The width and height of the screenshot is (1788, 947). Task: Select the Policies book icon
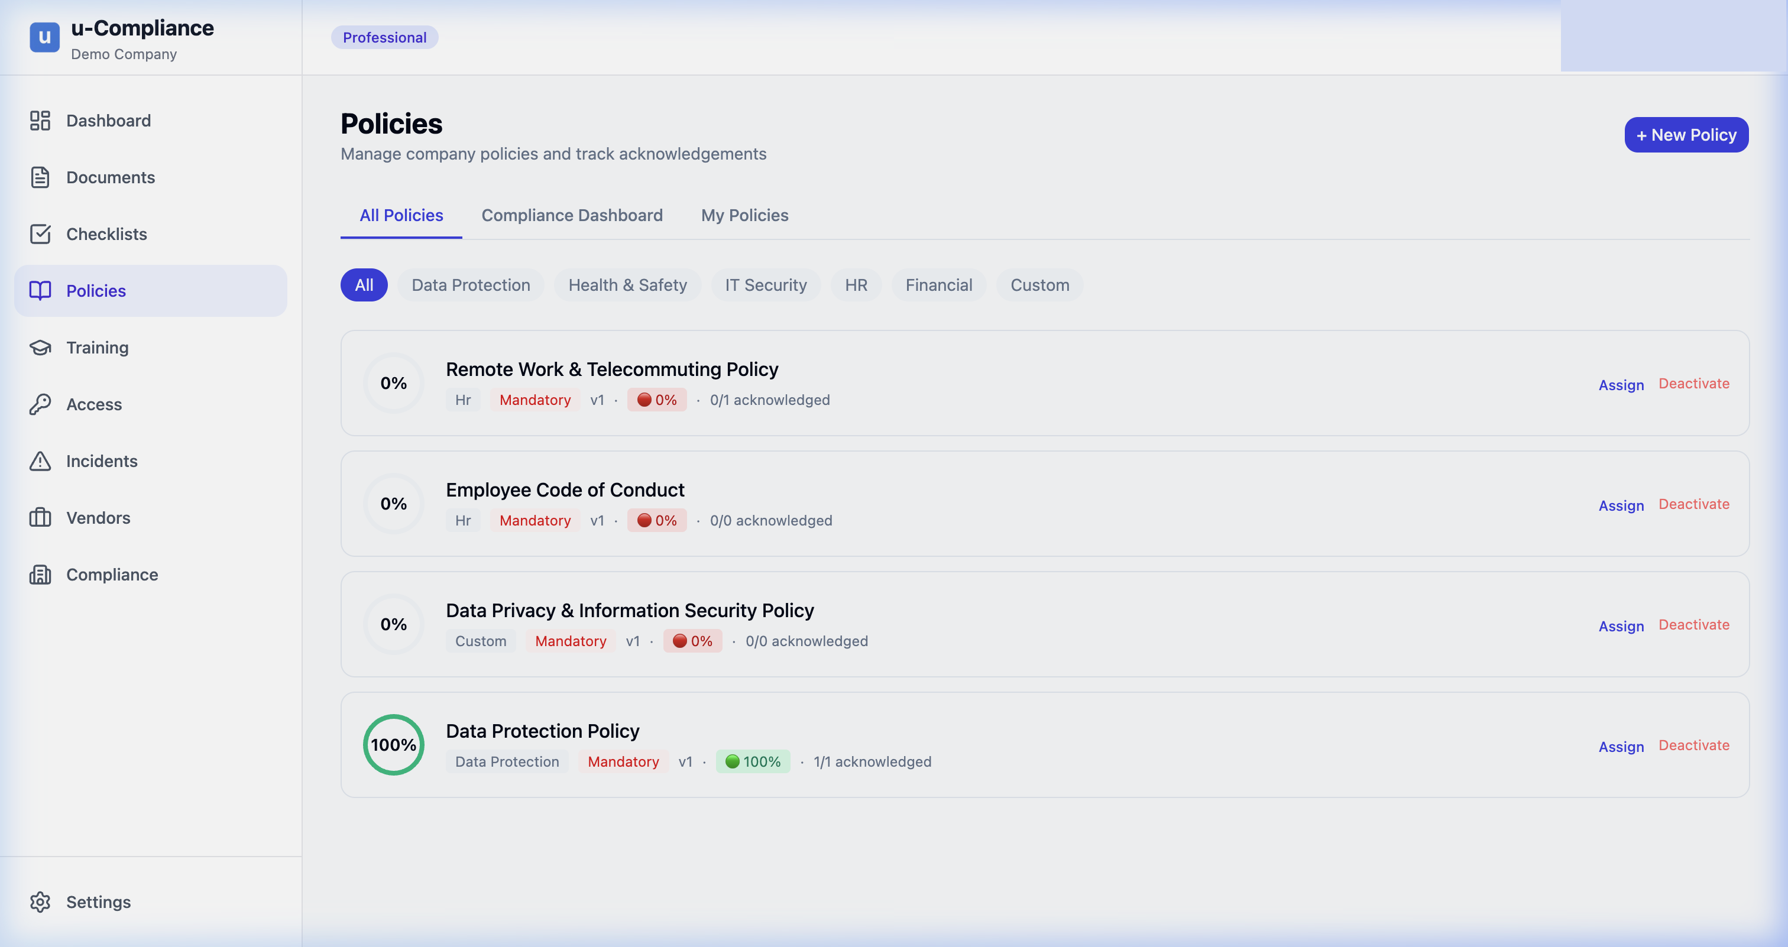[x=40, y=291]
